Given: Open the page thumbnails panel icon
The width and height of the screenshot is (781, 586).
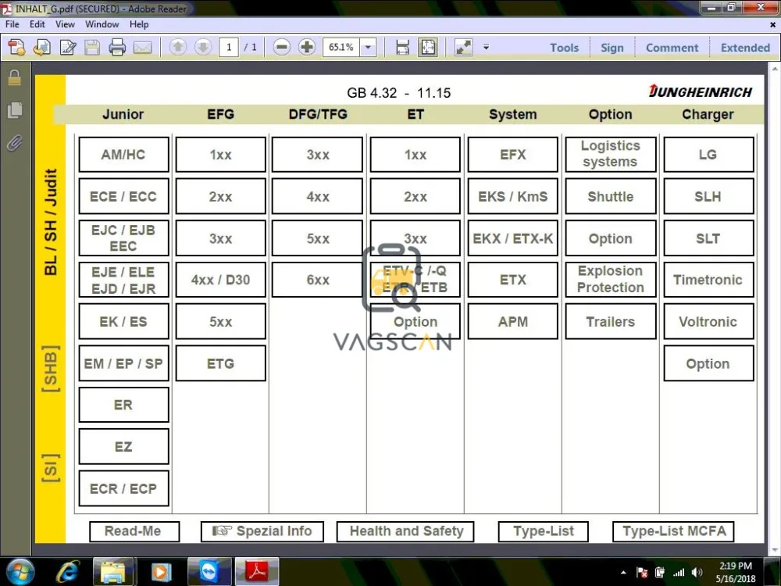Looking at the screenshot, I should (15, 110).
